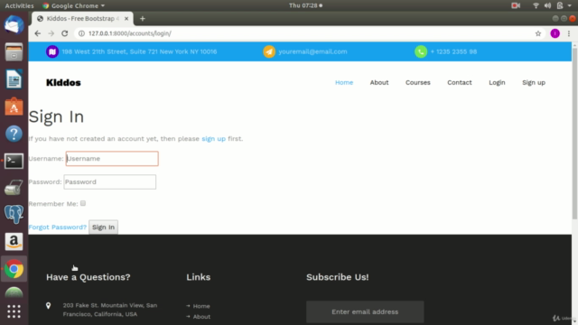578x325 pixels.
Task: Go to the Home nav item
Action: pos(344,82)
